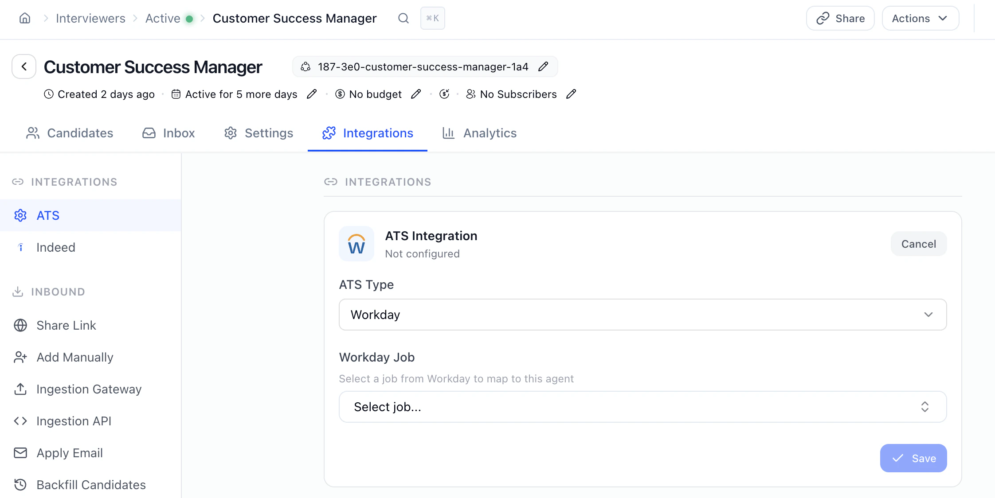This screenshot has height=498, width=995.
Task: Open Ingestion API in sidebar
Action: coord(90,421)
